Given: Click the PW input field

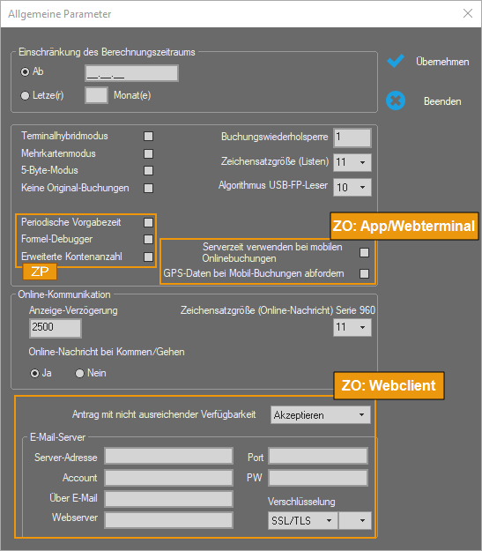Looking at the screenshot, I should (318, 478).
